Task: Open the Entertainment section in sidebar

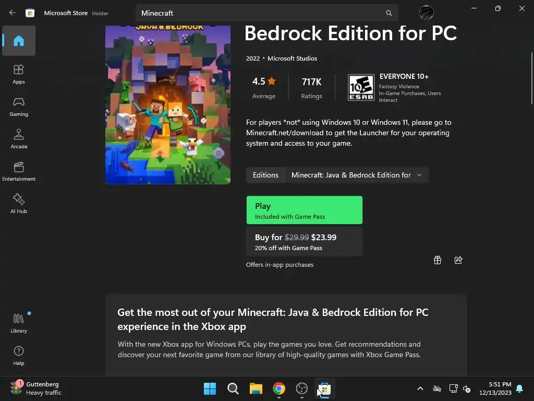Action: (x=19, y=171)
